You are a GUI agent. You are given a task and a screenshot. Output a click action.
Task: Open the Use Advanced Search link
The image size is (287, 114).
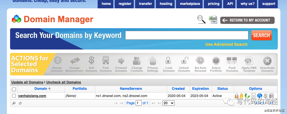(x=226, y=44)
